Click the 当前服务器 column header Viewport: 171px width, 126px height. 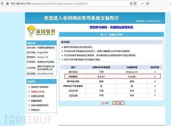click(132, 67)
